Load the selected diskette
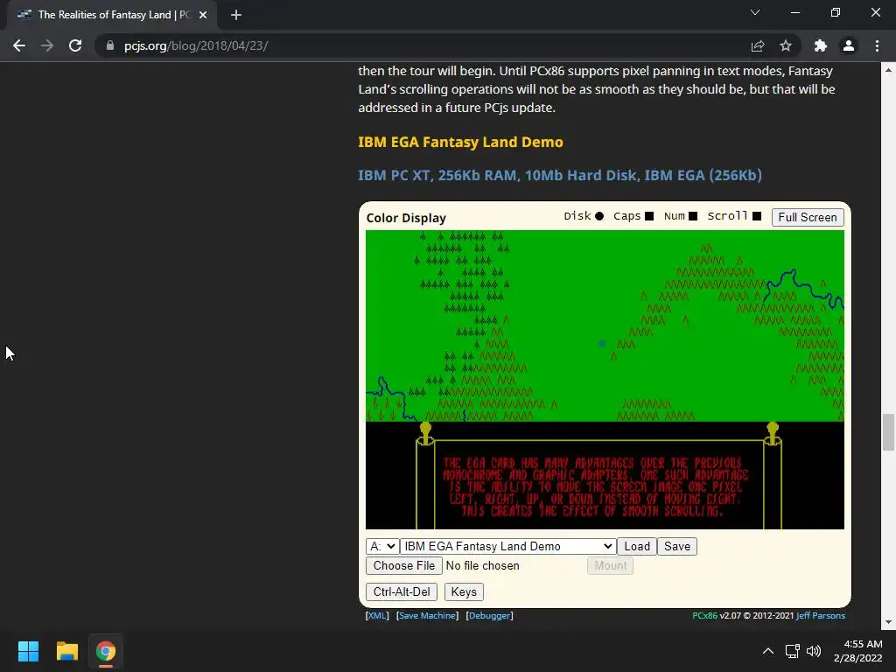The width and height of the screenshot is (896, 672). click(x=637, y=546)
